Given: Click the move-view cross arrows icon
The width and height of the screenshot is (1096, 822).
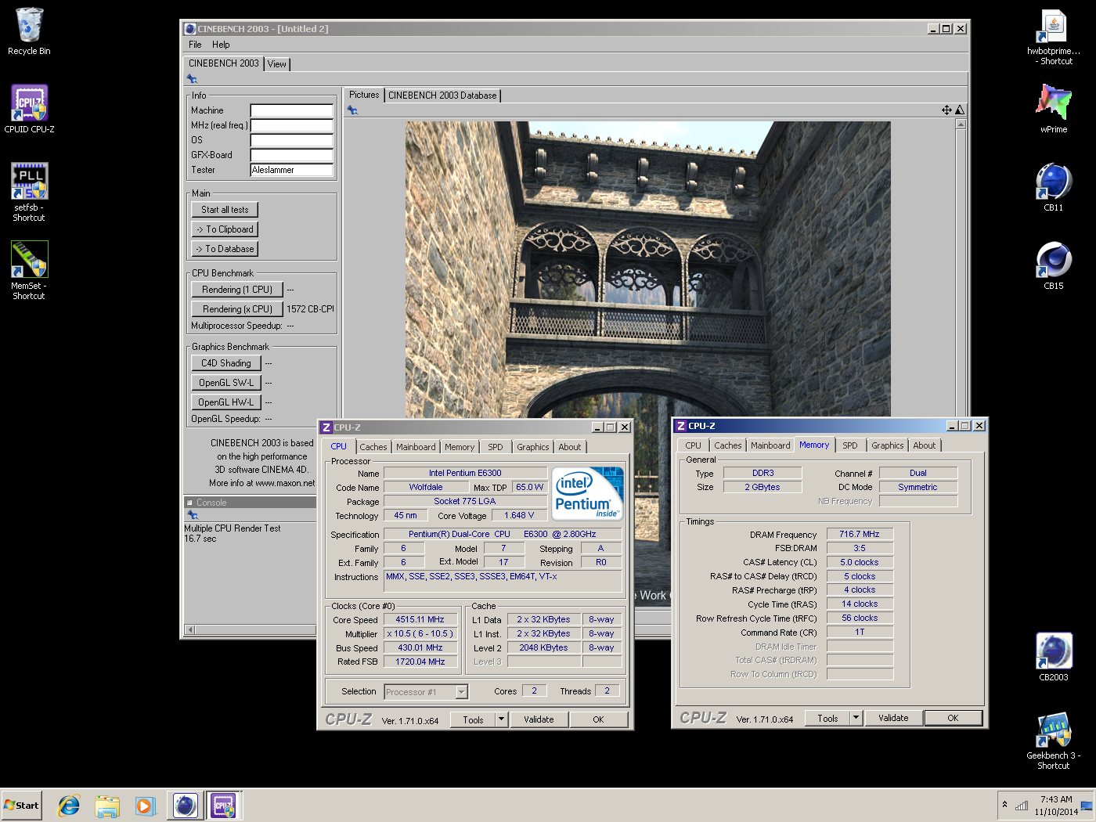Looking at the screenshot, I should [946, 110].
